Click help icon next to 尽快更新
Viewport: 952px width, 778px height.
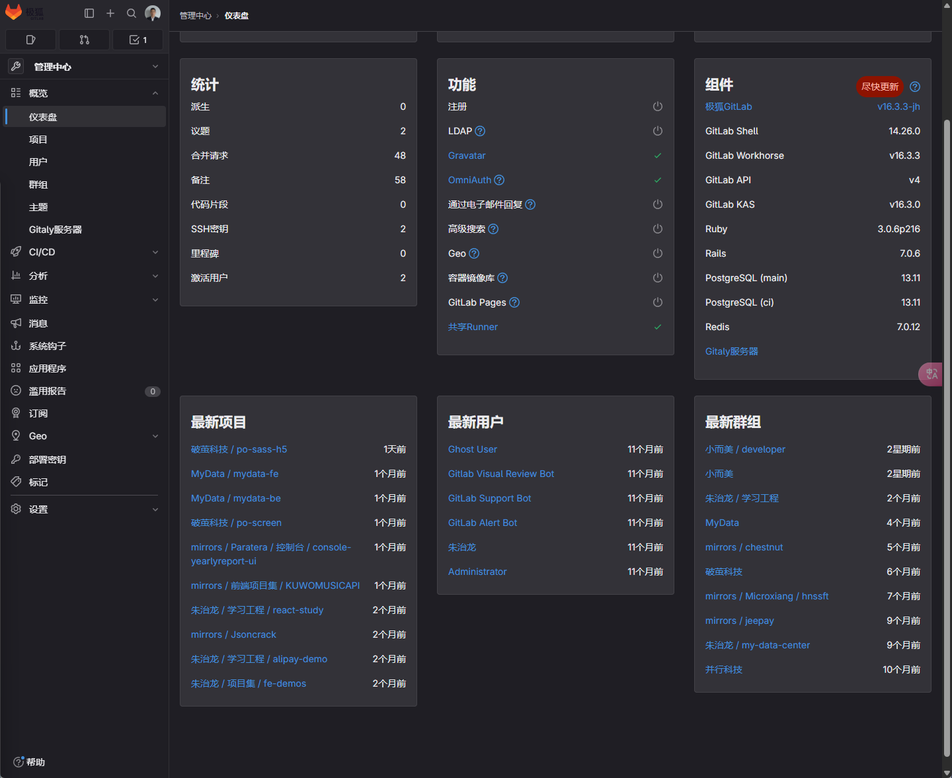[x=915, y=87]
